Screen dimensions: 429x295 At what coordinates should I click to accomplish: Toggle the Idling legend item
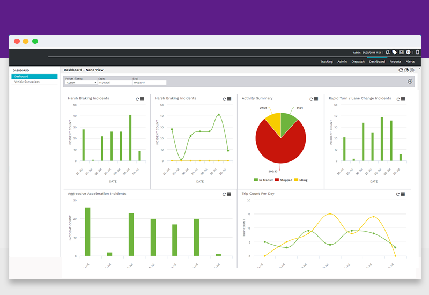(301, 180)
